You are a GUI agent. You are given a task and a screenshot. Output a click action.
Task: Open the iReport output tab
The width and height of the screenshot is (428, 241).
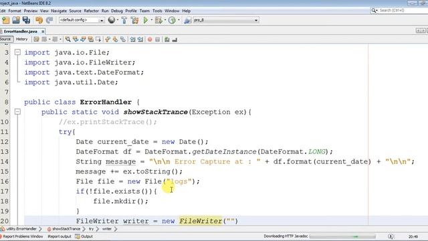tap(60, 236)
